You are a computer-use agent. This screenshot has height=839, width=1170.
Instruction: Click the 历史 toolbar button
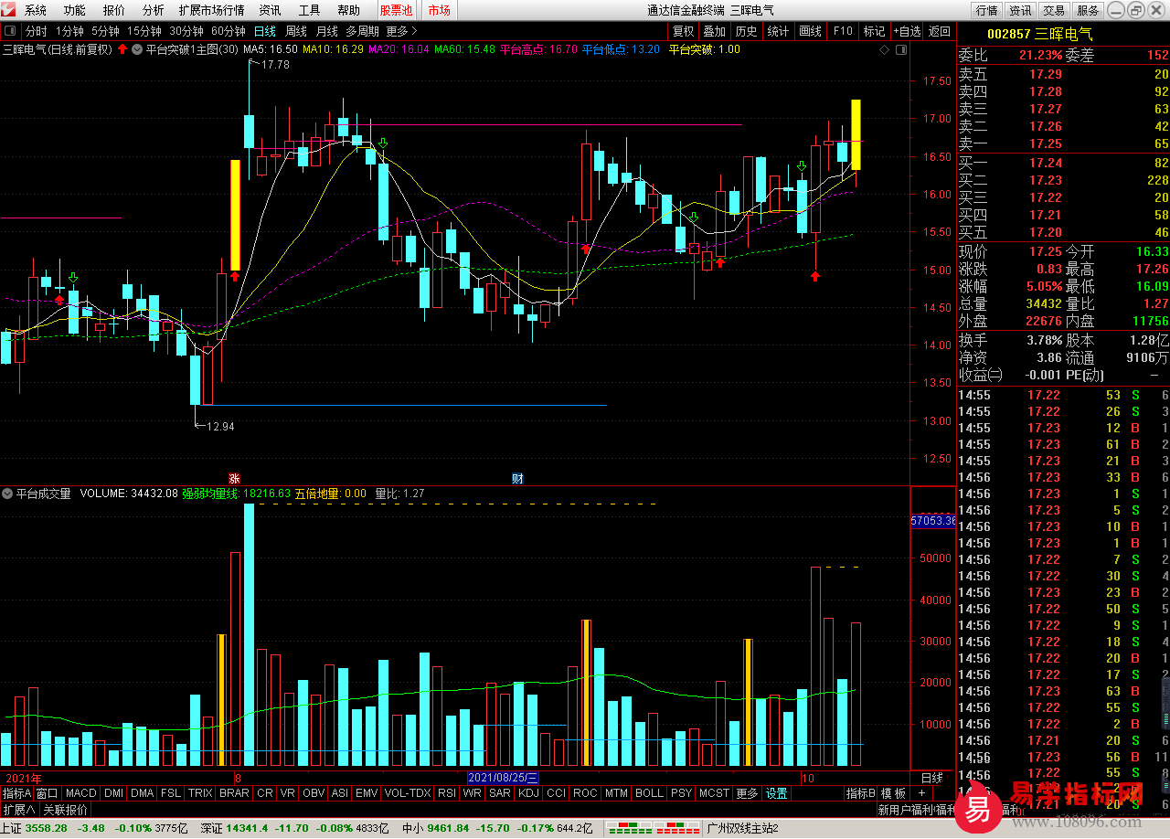746,31
